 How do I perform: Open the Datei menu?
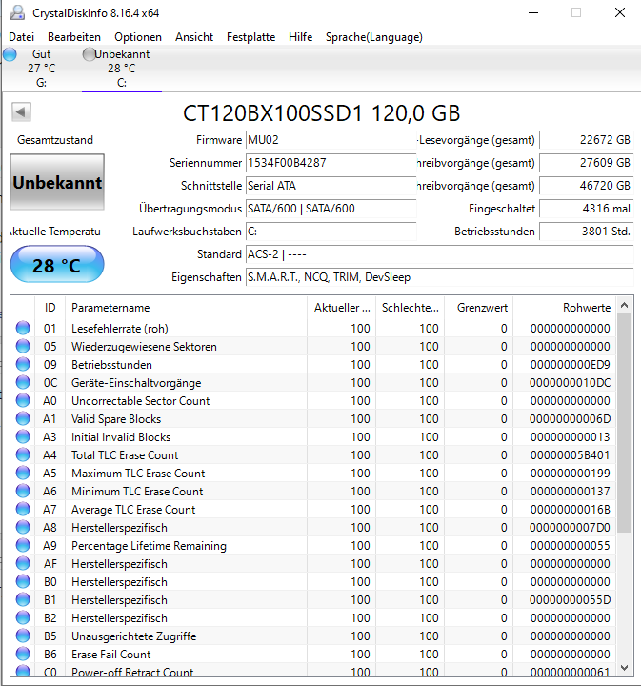click(21, 37)
